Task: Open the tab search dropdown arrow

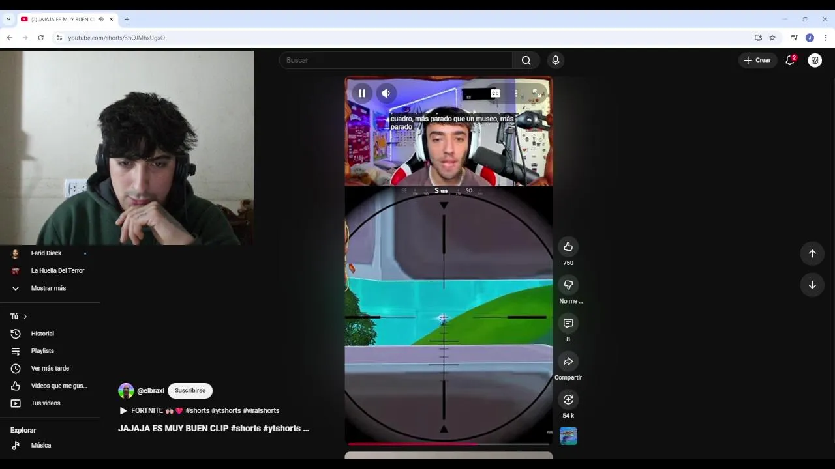Action: (8, 20)
